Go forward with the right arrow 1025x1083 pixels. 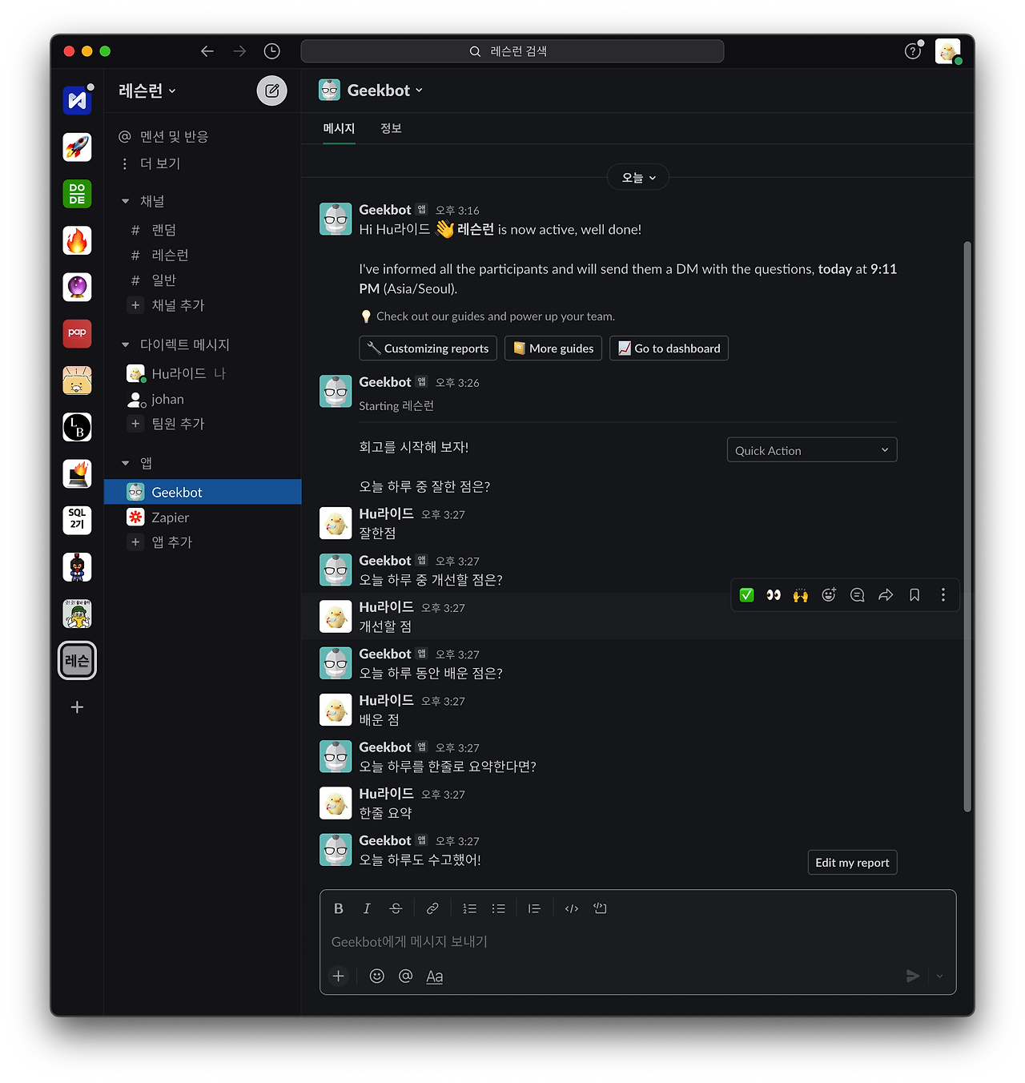pyautogui.click(x=239, y=51)
